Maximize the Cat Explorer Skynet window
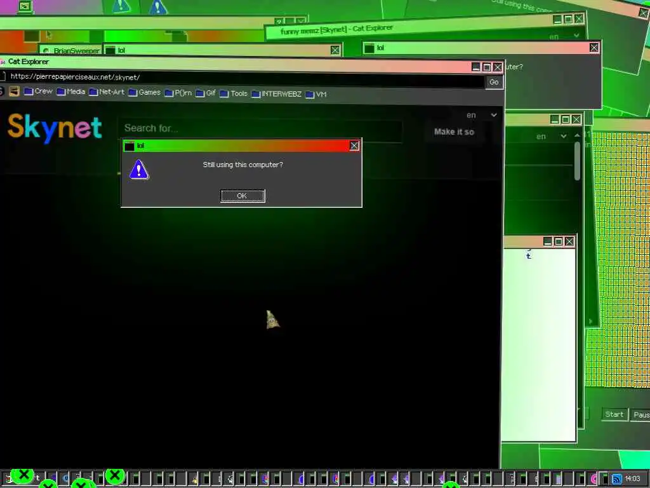Image resolution: width=650 pixels, height=488 pixels. click(x=487, y=67)
